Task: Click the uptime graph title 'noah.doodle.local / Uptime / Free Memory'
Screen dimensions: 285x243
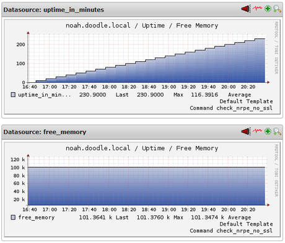Action: 142,25
